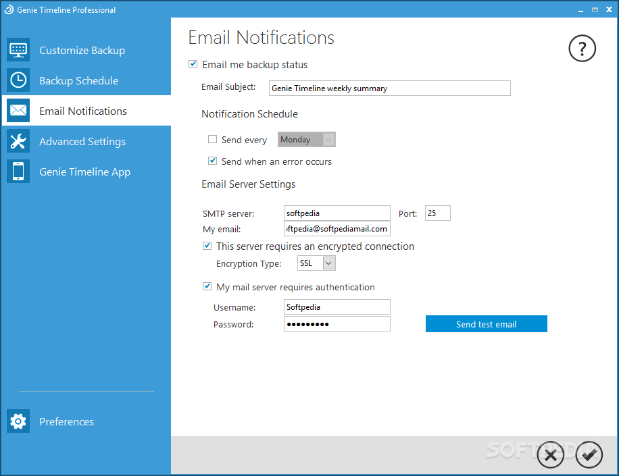The height and width of the screenshot is (476, 619).
Task: Open Preferences from the sidebar
Action: tap(86, 421)
